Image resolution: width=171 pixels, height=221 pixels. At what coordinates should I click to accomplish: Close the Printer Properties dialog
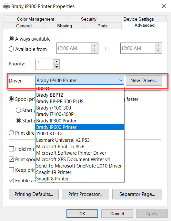pyautogui.click(x=164, y=6)
